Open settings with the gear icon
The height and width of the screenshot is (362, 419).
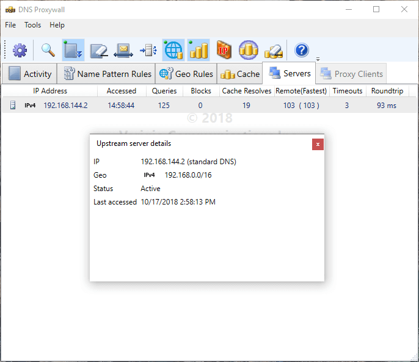coord(20,50)
